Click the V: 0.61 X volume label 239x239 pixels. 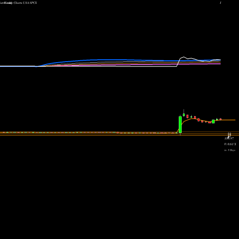pyautogui.click(x=230, y=144)
